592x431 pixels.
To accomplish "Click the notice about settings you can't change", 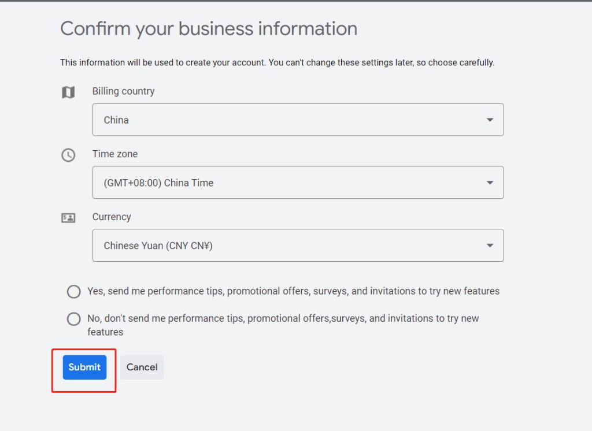I will (277, 62).
